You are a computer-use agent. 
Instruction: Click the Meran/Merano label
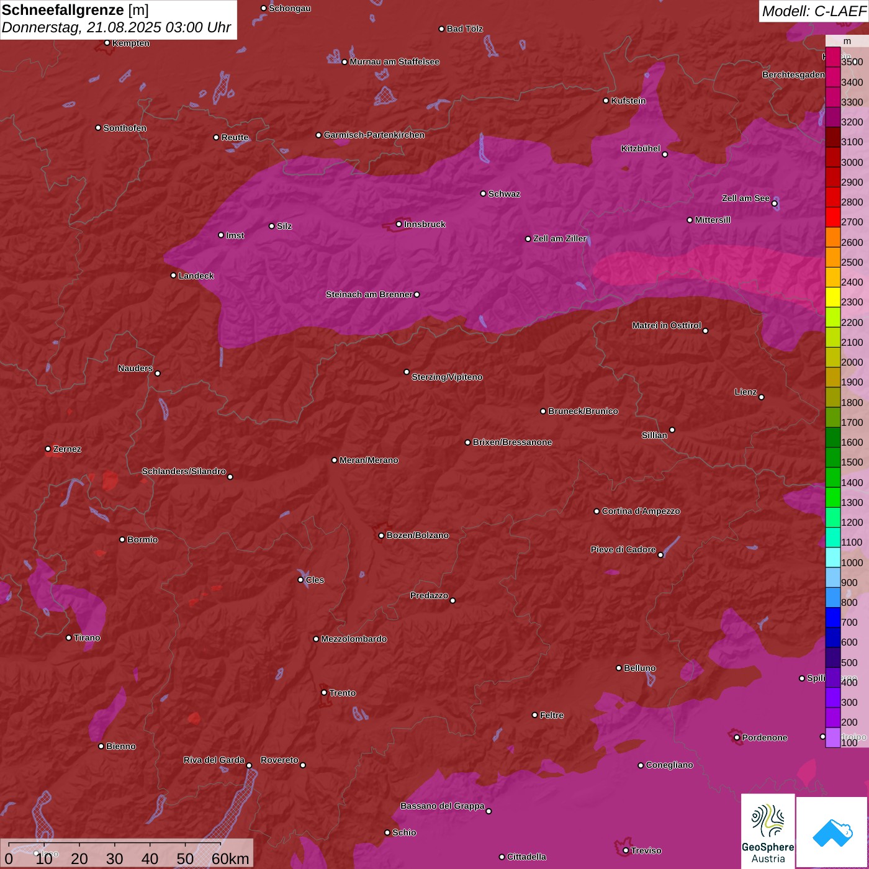coord(369,460)
